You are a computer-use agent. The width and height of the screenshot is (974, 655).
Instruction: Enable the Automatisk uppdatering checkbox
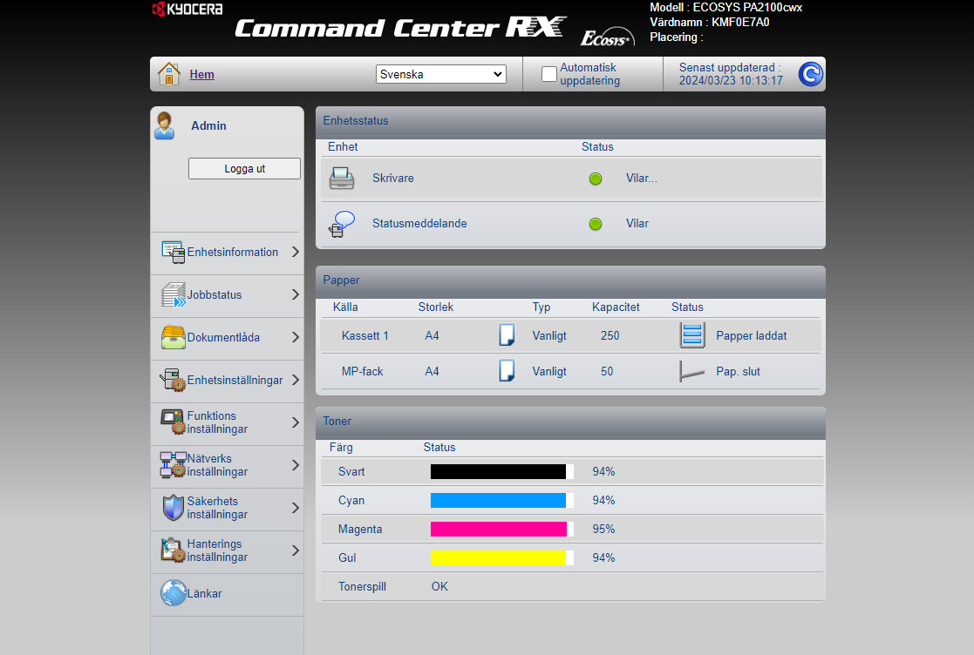pyautogui.click(x=548, y=74)
